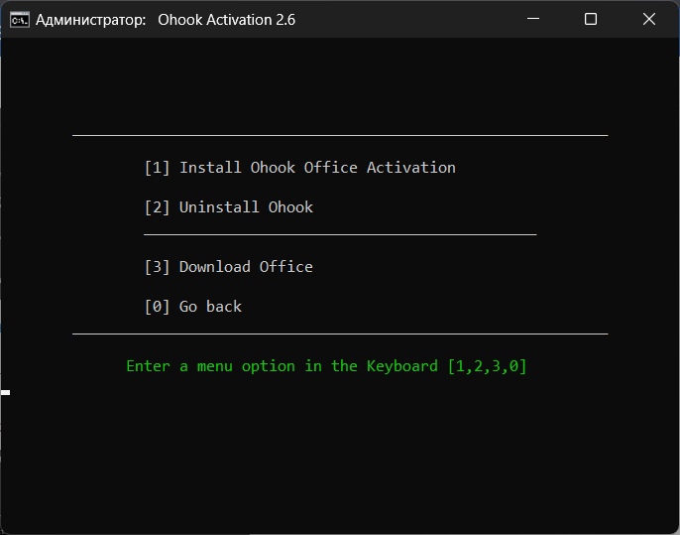Minimize the Ohook Activation window

coord(533,19)
